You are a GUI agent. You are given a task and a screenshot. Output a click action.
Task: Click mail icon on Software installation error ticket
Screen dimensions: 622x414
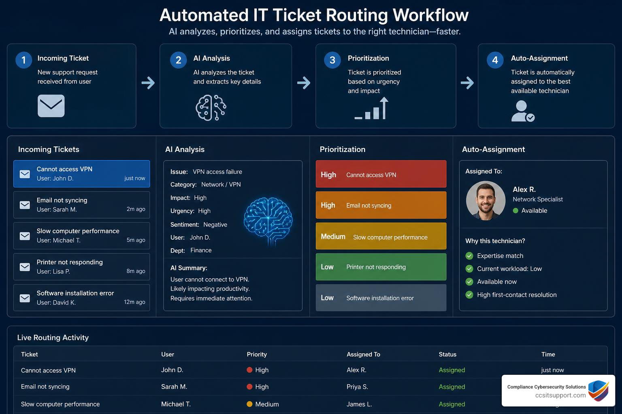point(25,298)
